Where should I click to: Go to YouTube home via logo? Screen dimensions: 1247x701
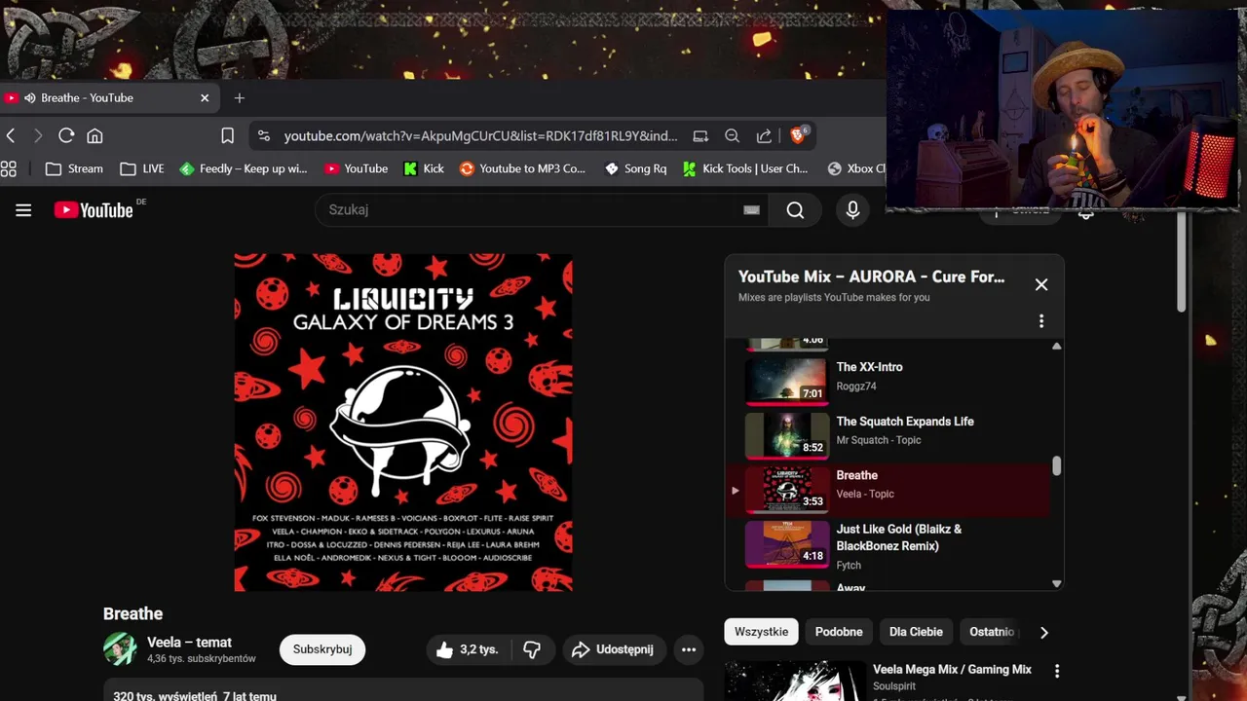[94, 210]
